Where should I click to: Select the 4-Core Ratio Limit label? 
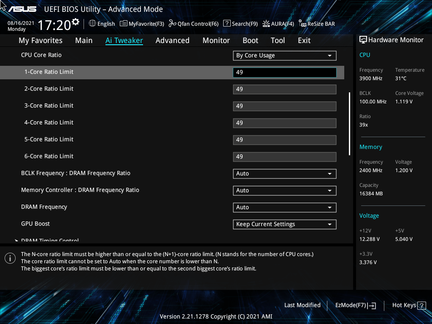pyautogui.click(x=49, y=122)
